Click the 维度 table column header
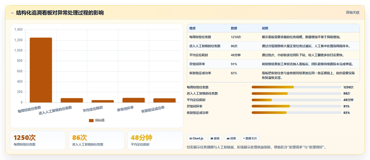The width and height of the screenshot is (370, 160). [193, 28]
